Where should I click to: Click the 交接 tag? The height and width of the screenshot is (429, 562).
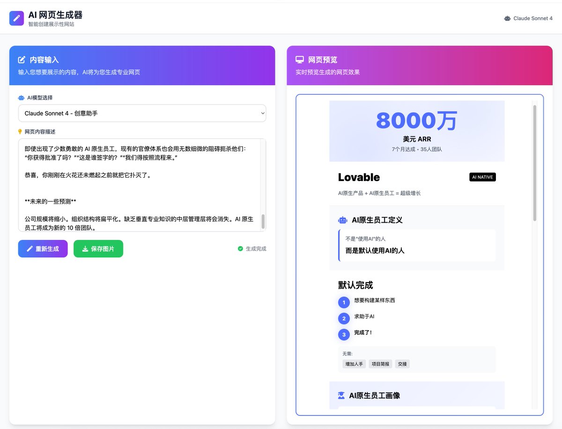pos(402,364)
